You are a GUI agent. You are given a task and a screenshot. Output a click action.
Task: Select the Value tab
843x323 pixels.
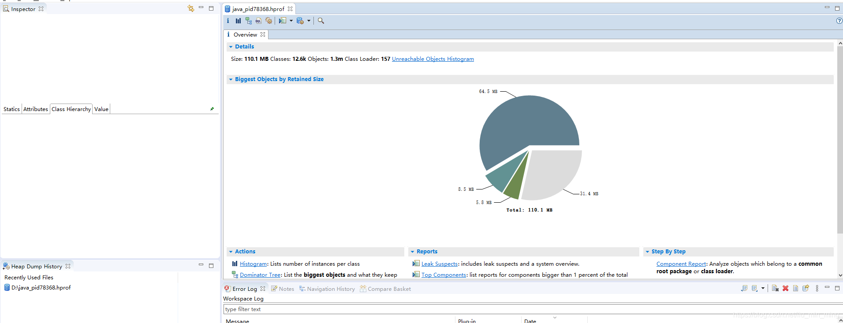(x=101, y=109)
